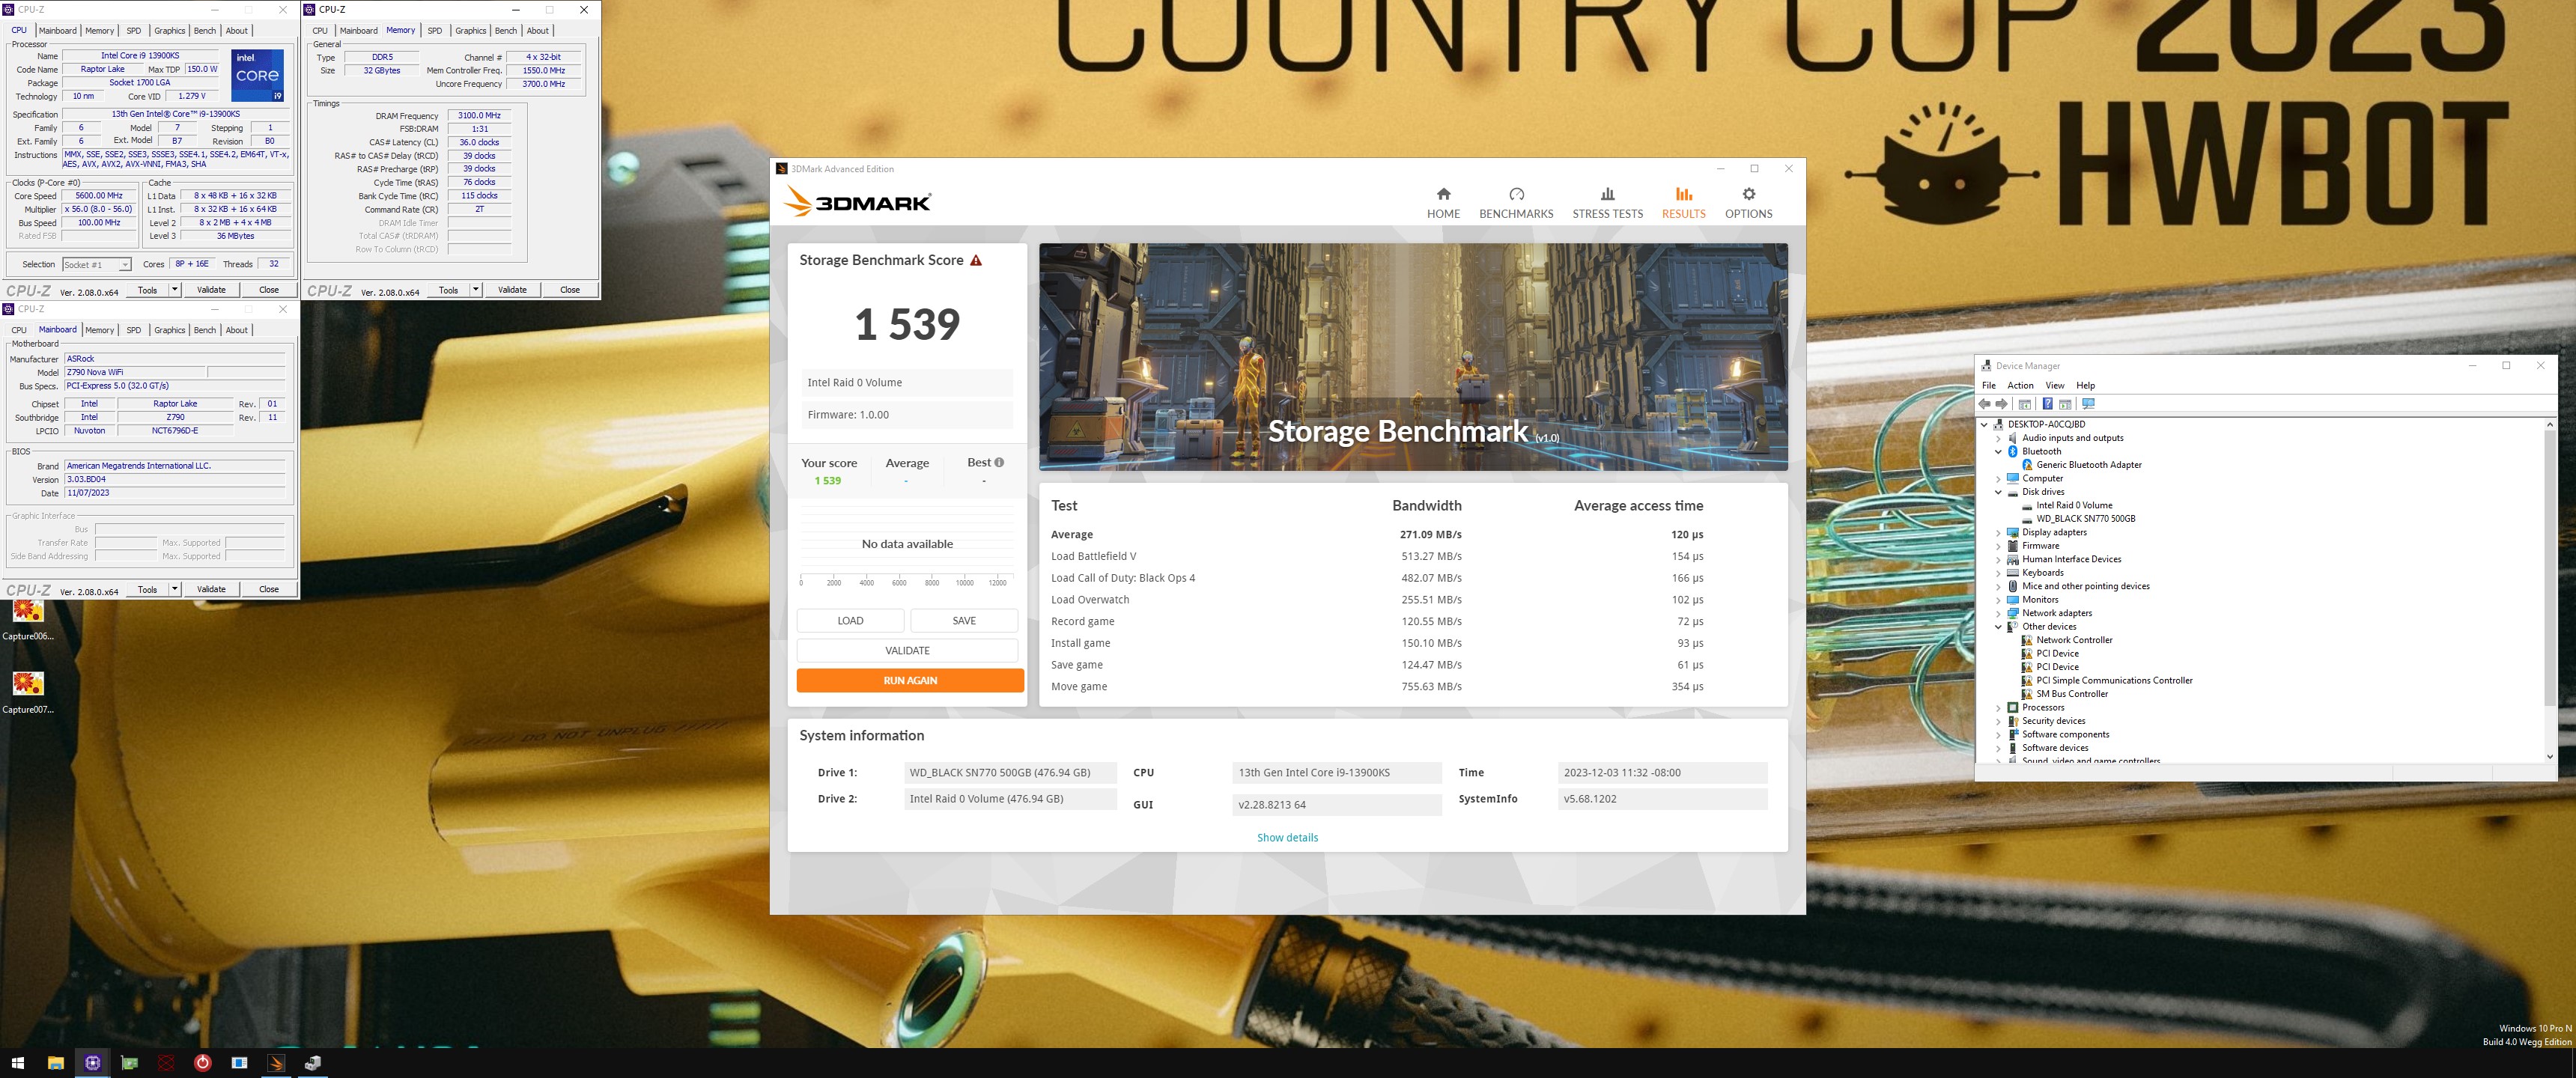
Task: Select WD_BLACK SN770 500GB under Disk drives
Action: pos(2085,519)
